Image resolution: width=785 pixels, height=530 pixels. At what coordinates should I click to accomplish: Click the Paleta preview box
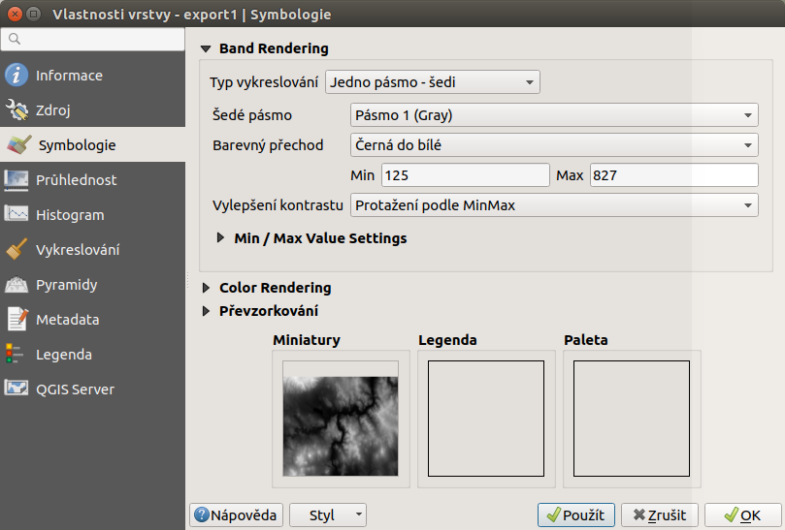(632, 419)
